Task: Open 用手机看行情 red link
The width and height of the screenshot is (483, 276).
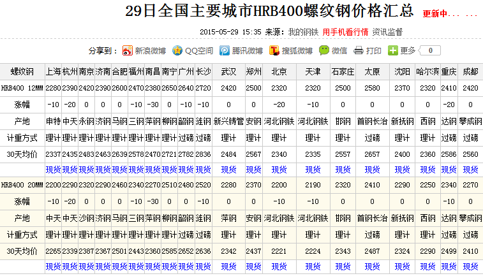Action: 345,32
